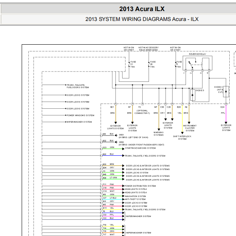The image size is (236, 236).
Task: Click the left-side WIPER/WASHER SYSTEM label
Action: [x=79, y=122]
